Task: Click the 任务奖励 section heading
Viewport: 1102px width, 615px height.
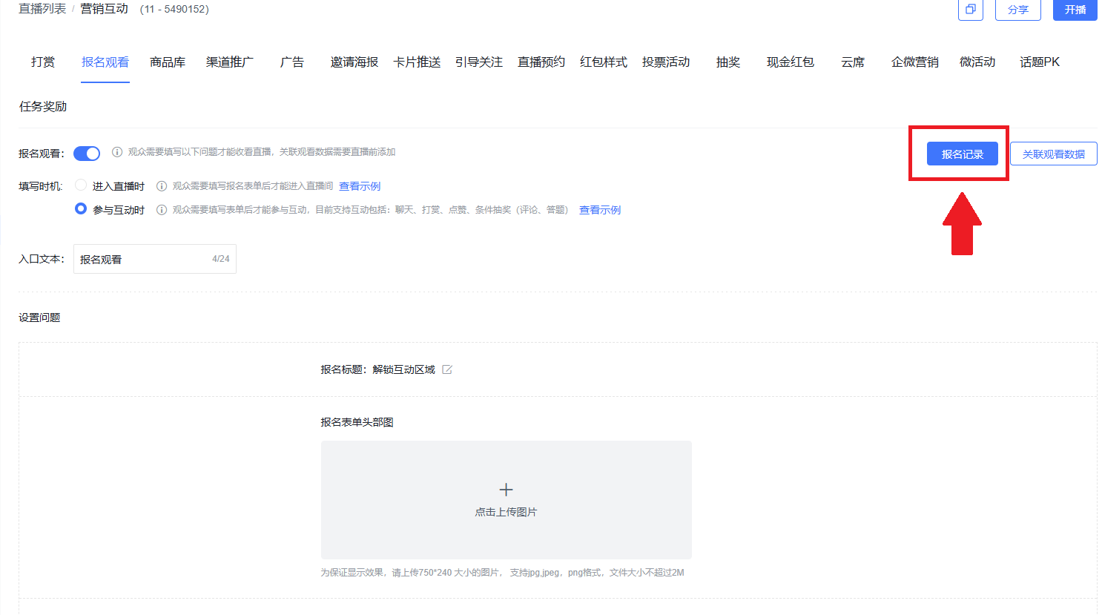Action: 43,106
